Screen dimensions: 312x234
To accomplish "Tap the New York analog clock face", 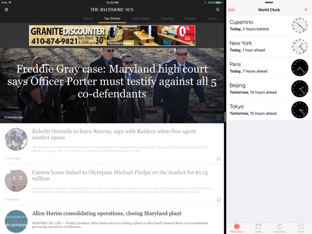I will coord(300,46).
